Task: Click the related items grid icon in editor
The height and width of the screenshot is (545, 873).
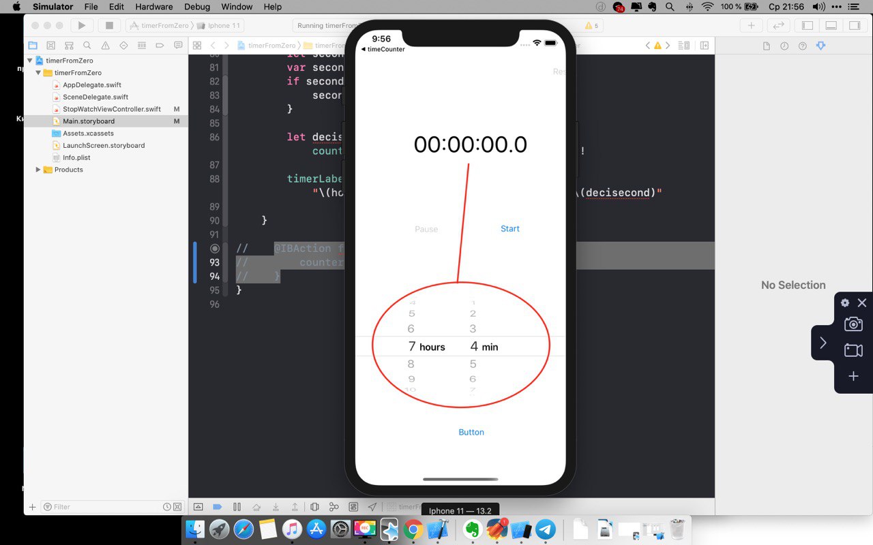Action: coord(197,46)
